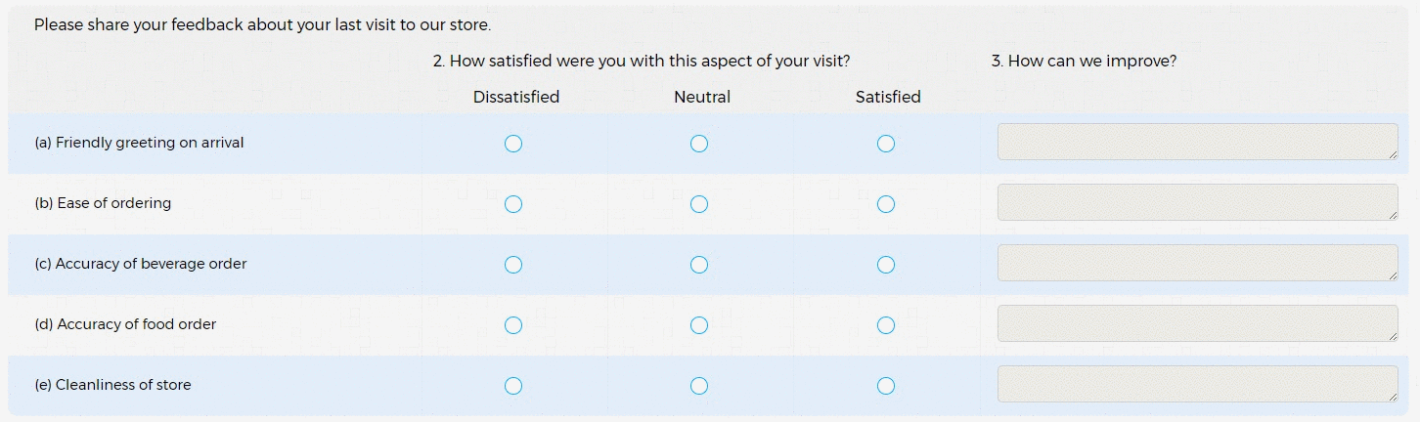This screenshot has width=1420, height=422.
Task: Pick Dissatisfied for Cleanliness of store
Action: pyautogui.click(x=513, y=386)
